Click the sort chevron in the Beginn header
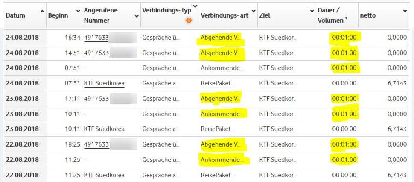 click(78, 11)
